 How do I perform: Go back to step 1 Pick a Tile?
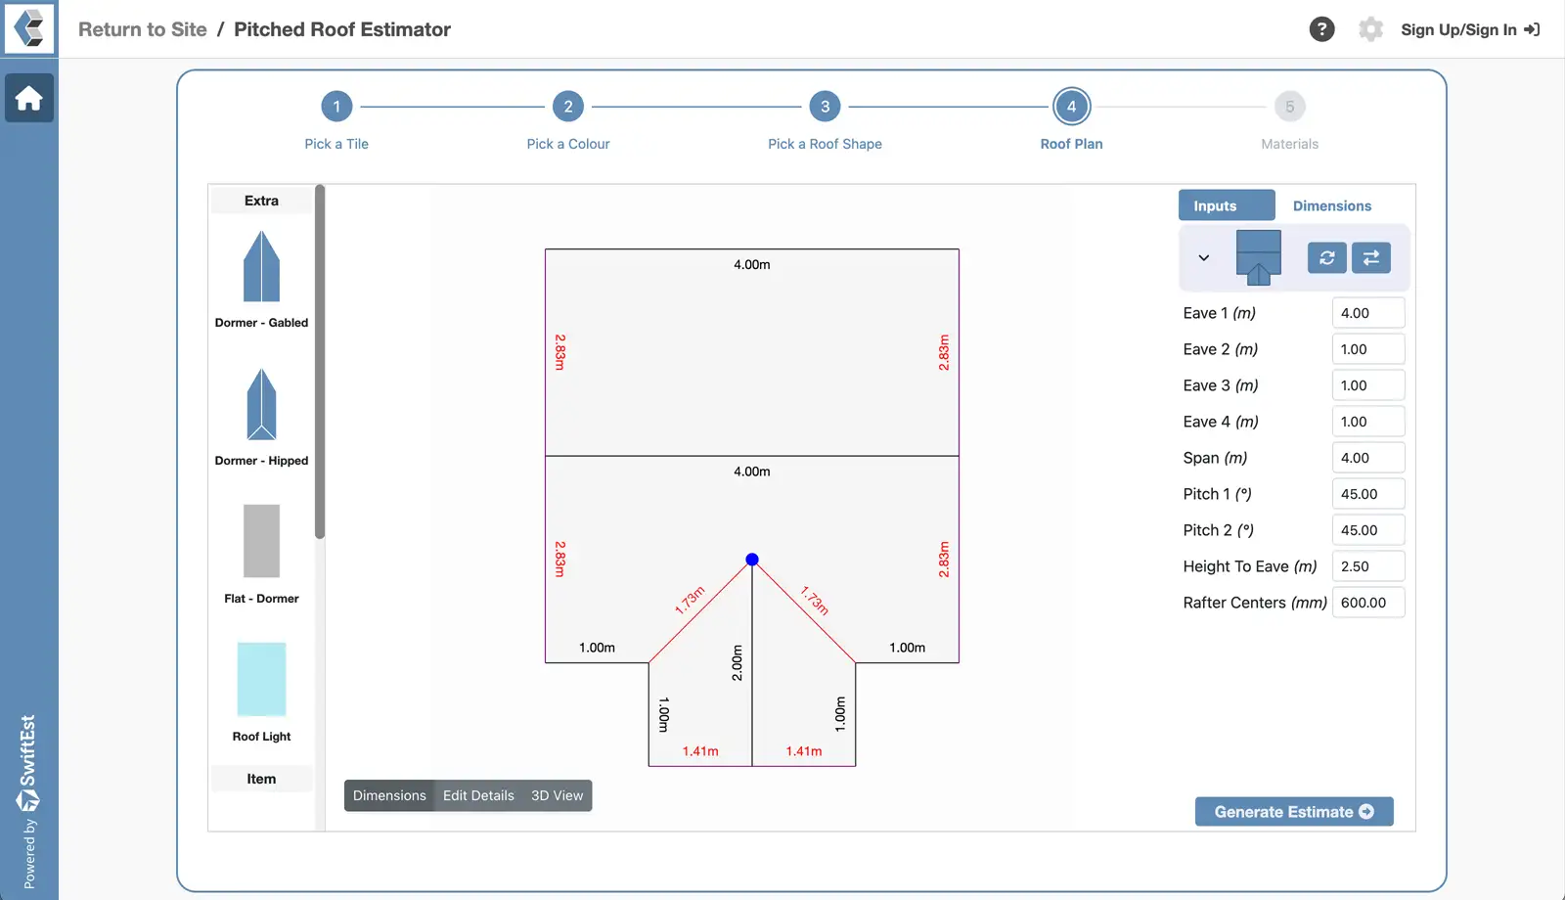[336, 107]
